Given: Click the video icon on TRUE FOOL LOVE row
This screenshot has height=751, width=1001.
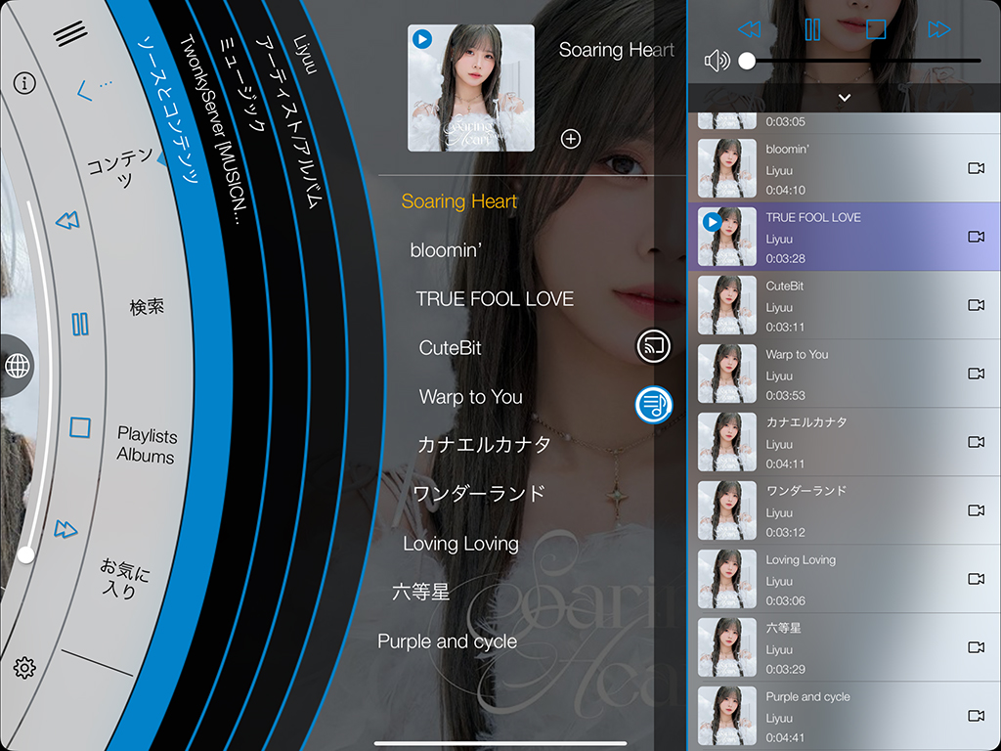Looking at the screenshot, I should (x=977, y=237).
